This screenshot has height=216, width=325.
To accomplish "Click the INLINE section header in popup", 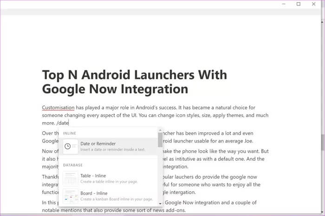I will coord(70,133).
